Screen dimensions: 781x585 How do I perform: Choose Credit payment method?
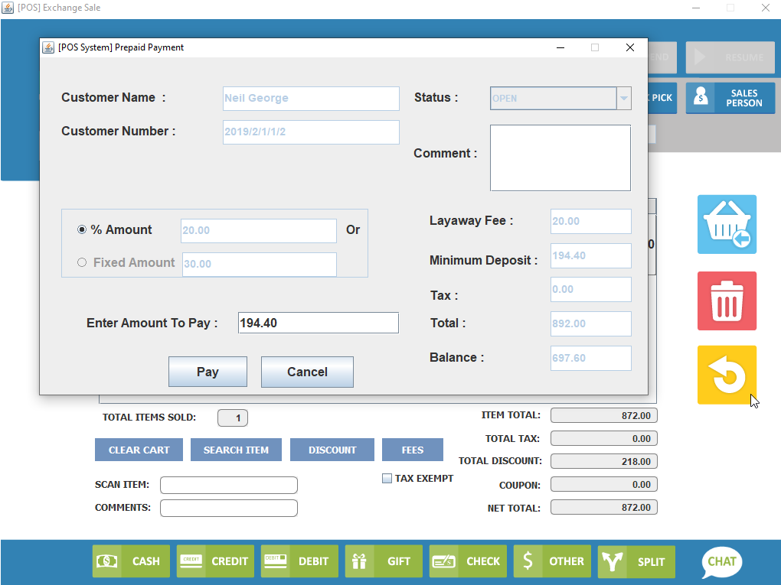tap(215, 561)
